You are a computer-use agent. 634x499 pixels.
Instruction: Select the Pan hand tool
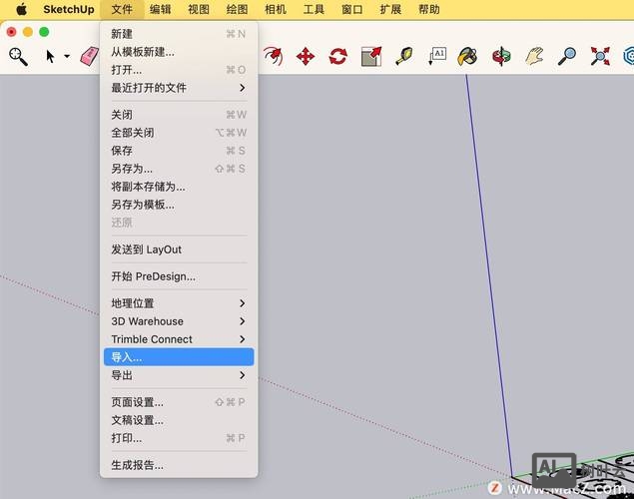pos(534,56)
